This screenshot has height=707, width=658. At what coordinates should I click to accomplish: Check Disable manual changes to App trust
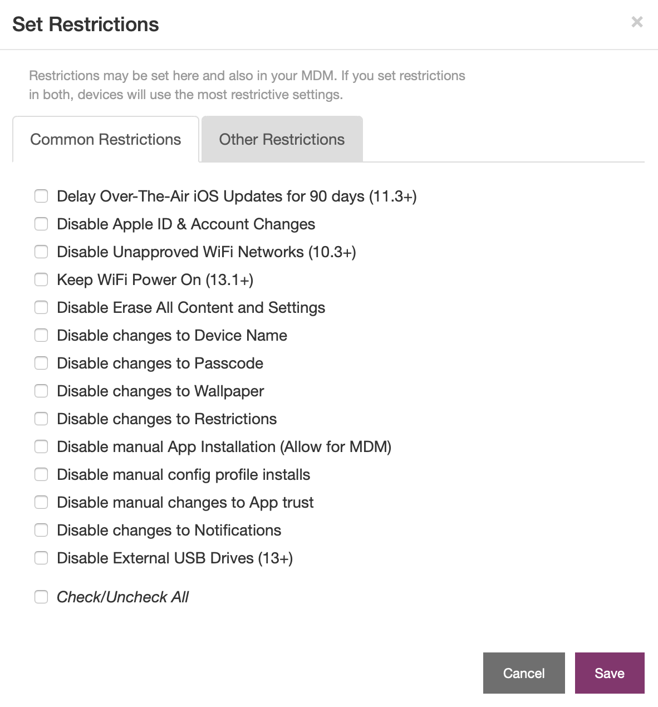41,502
